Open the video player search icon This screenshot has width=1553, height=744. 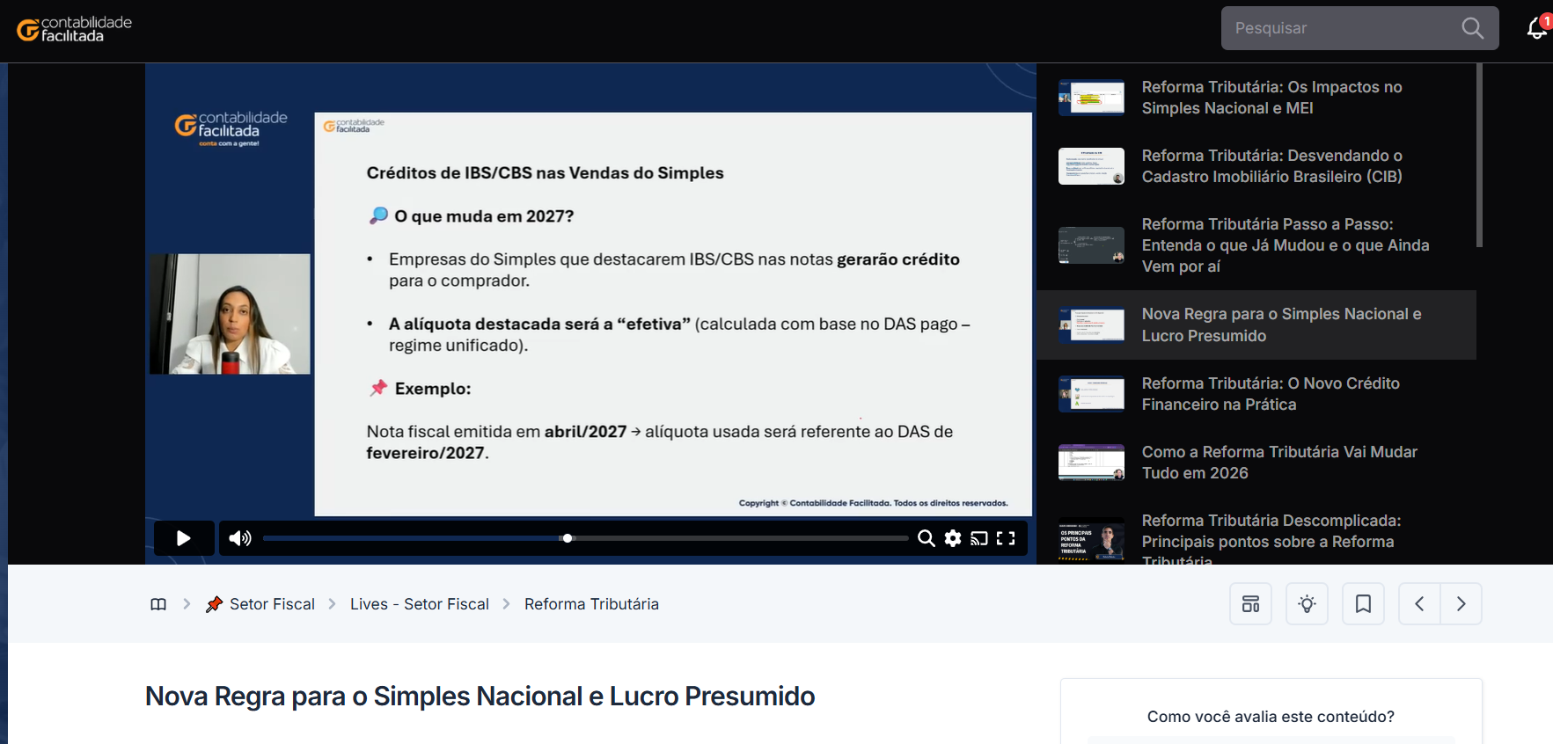pyautogui.click(x=926, y=538)
